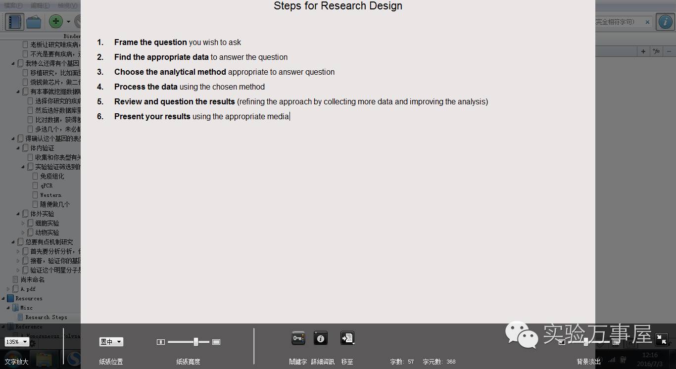Open the 編輯(E) menu

[x=40, y=5]
